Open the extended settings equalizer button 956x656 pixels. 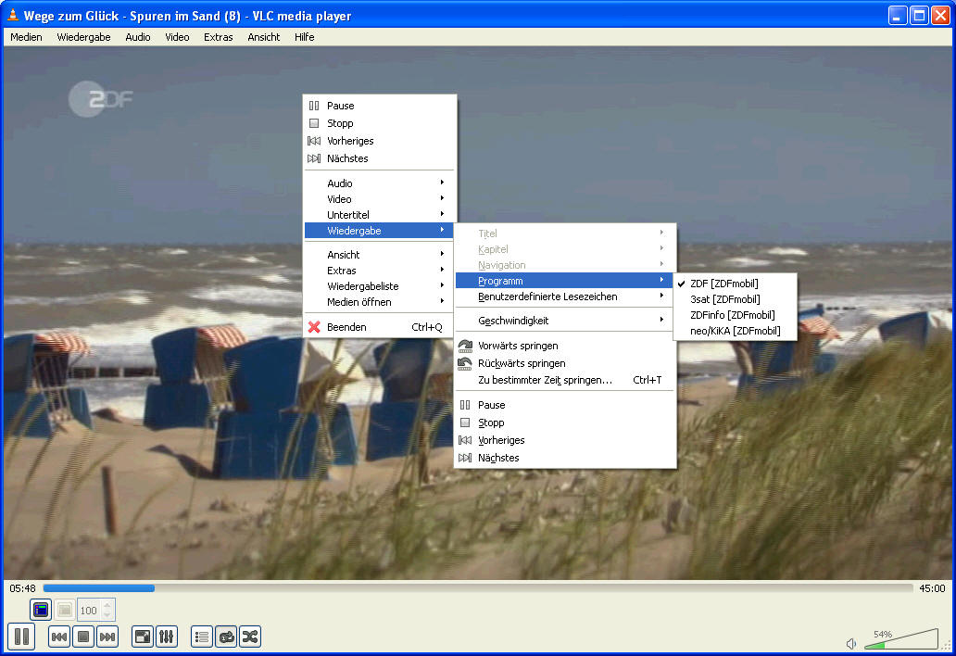coord(167,637)
